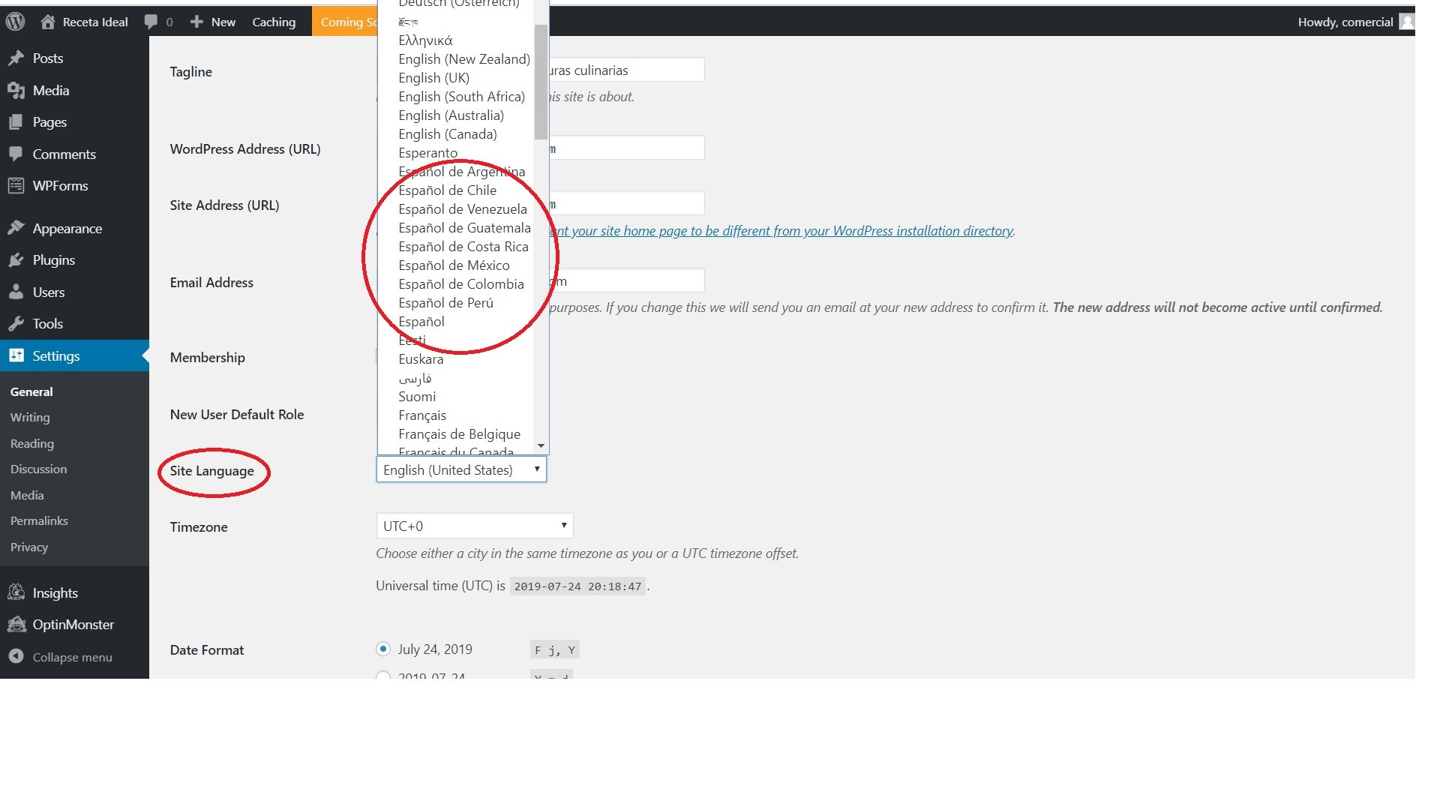Click the language list scroll-down arrow
The width and height of the screenshot is (1440, 810).
(x=541, y=446)
